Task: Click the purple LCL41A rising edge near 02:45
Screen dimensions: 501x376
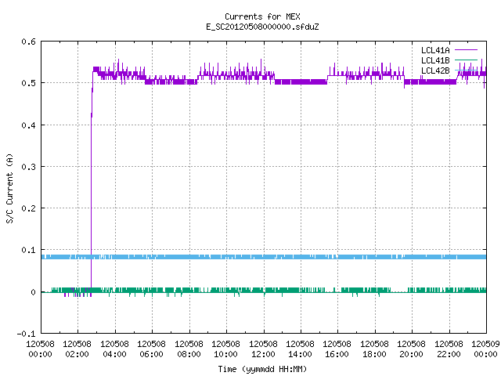Action: pyautogui.click(x=92, y=179)
